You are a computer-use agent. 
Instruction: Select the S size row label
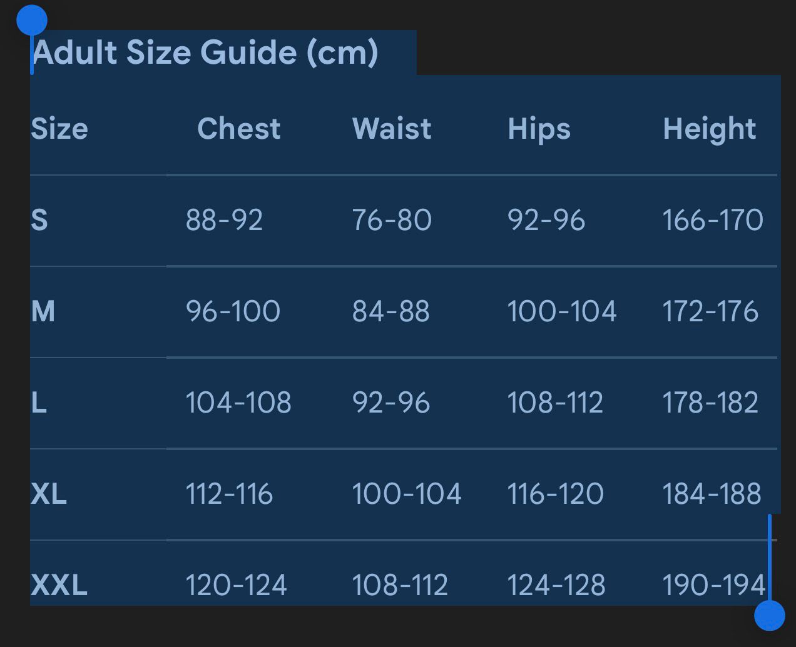click(x=39, y=220)
